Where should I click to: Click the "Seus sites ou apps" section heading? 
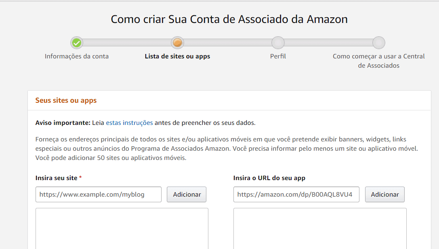(66, 100)
